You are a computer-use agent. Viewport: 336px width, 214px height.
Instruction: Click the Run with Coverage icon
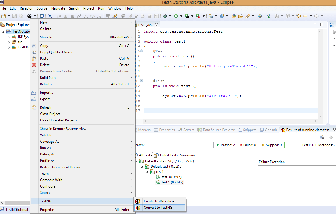coord(187,16)
